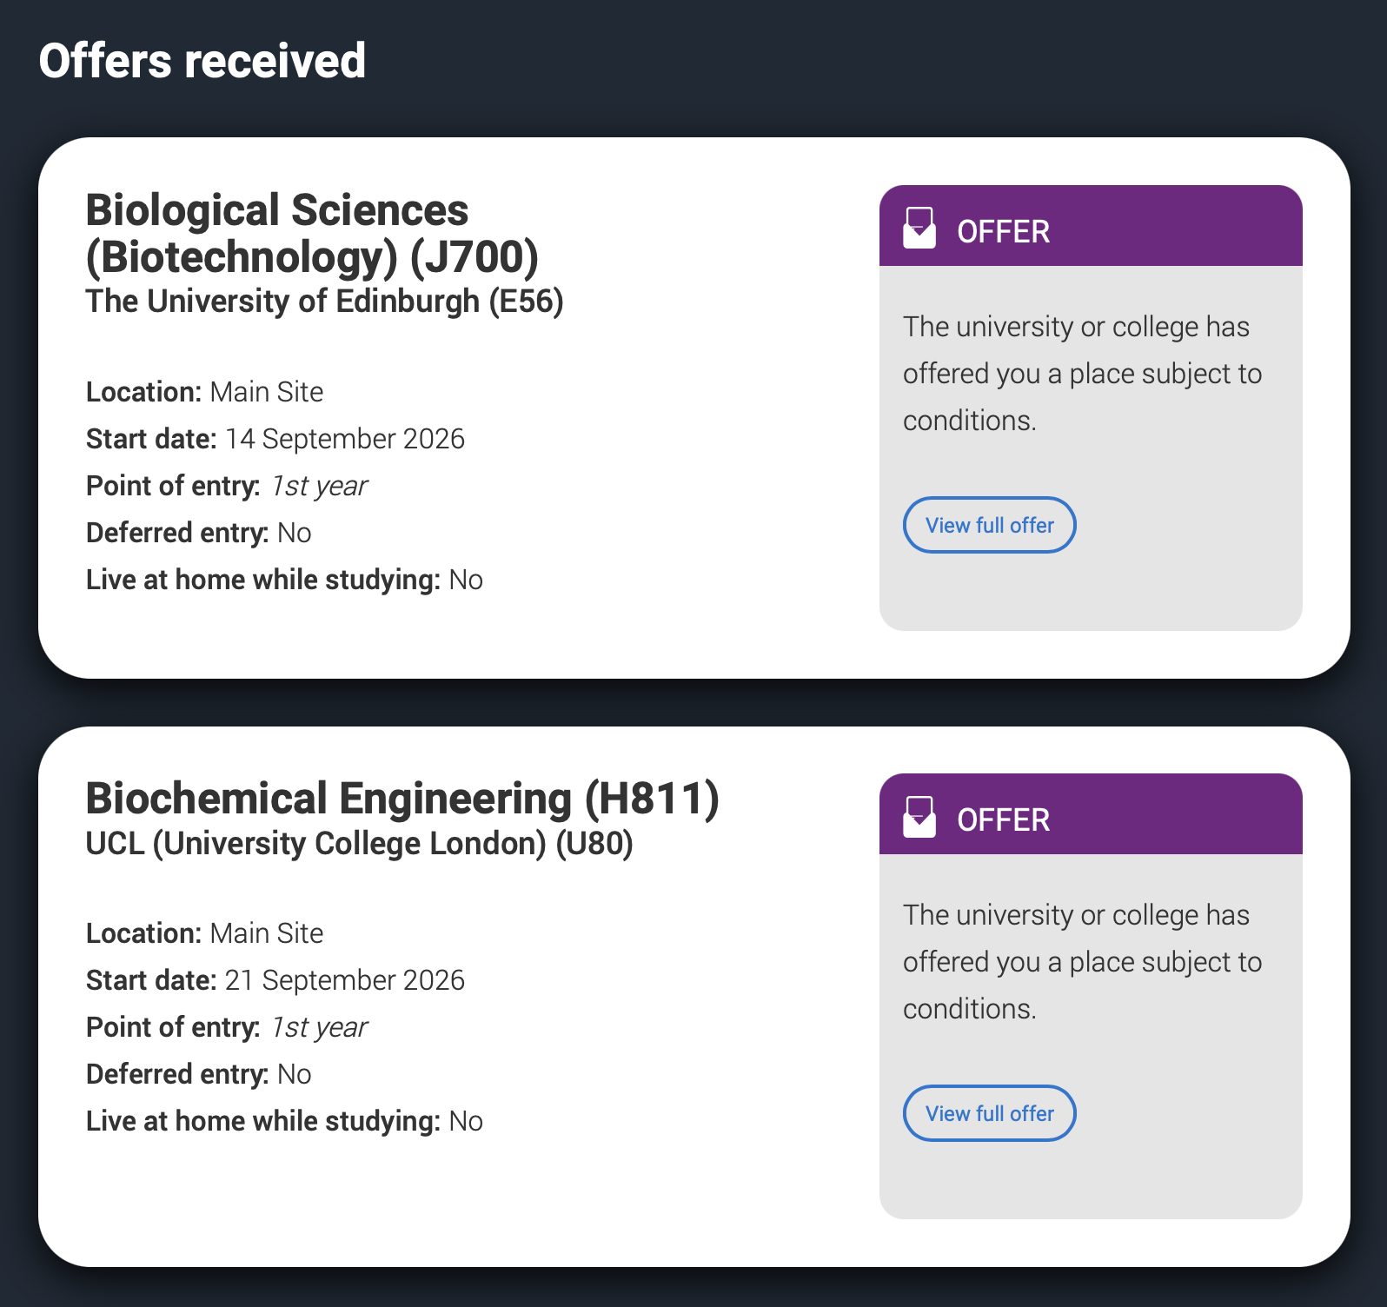This screenshot has width=1387, height=1307.
Task: Click the 21 September 2026 start date
Action: tap(344, 980)
